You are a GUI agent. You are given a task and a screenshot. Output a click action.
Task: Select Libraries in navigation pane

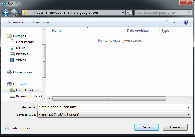click(19, 36)
